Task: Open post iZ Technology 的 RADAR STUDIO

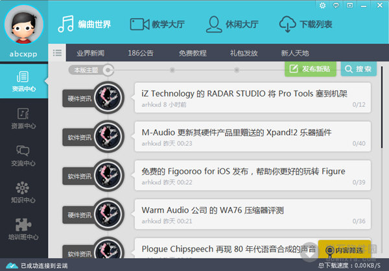Action: (253, 98)
